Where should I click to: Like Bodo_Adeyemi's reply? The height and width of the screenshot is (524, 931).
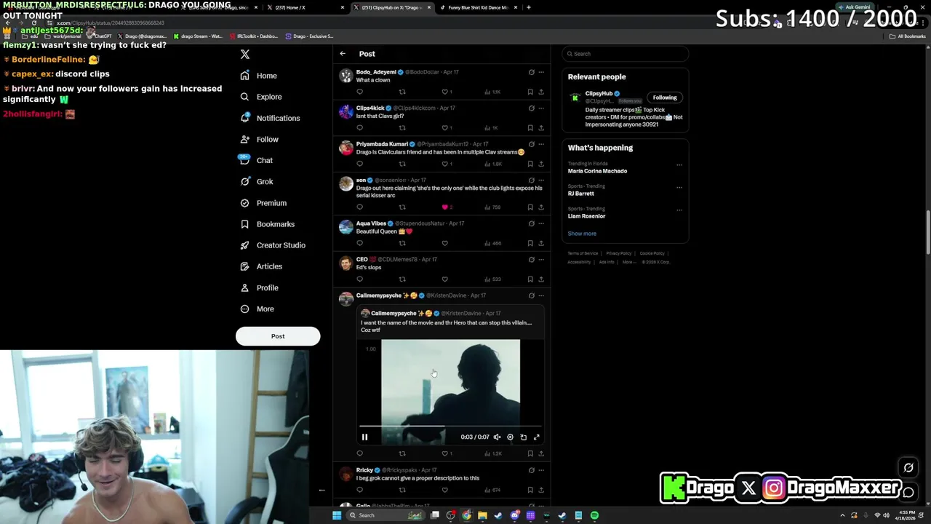[445, 92]
